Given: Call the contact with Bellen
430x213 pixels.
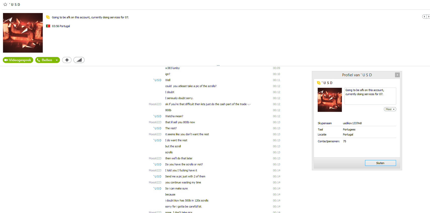Looking at the screenshot, I should (45, 60).
